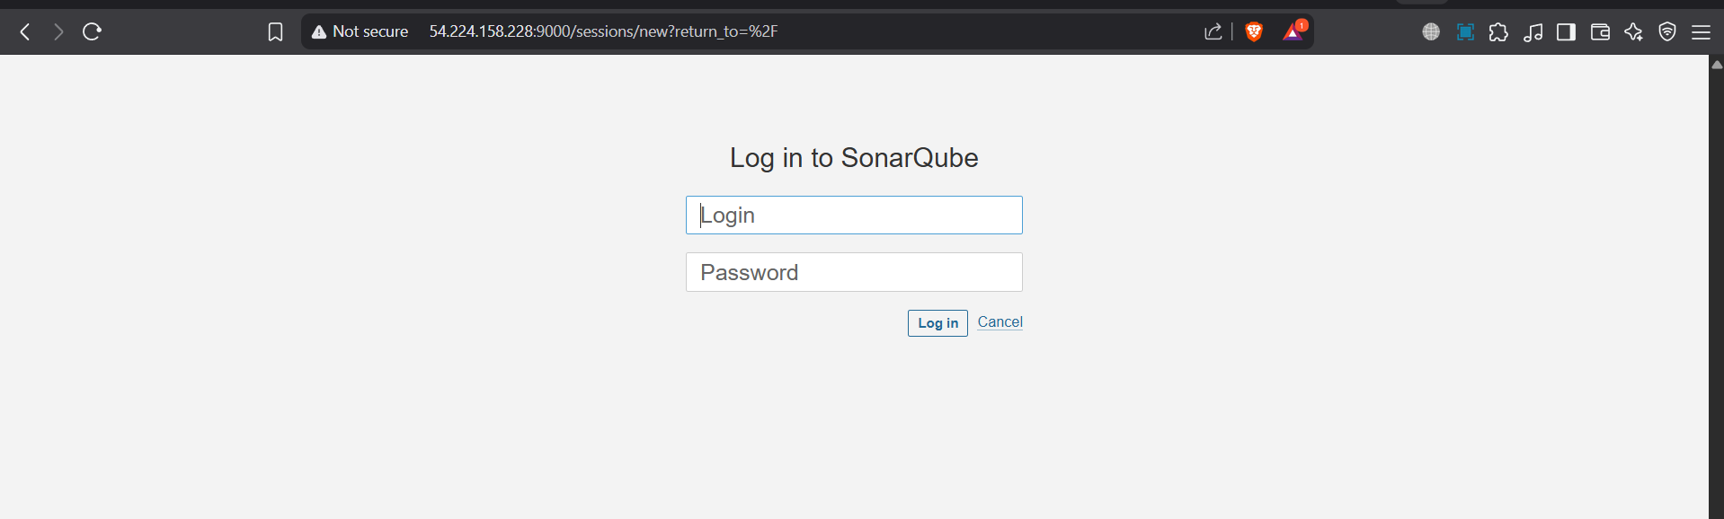Open the Brave Wallet icon
The image size is (1724, 519).
click(1600, 32)
